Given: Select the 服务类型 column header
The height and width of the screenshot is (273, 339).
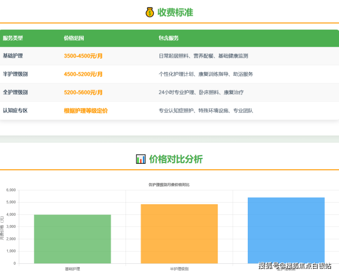Looking at the screenshot, I should coord(13,38).
